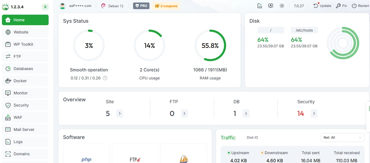
Task: Open language settings with the A icon
Action: [271, 6]
